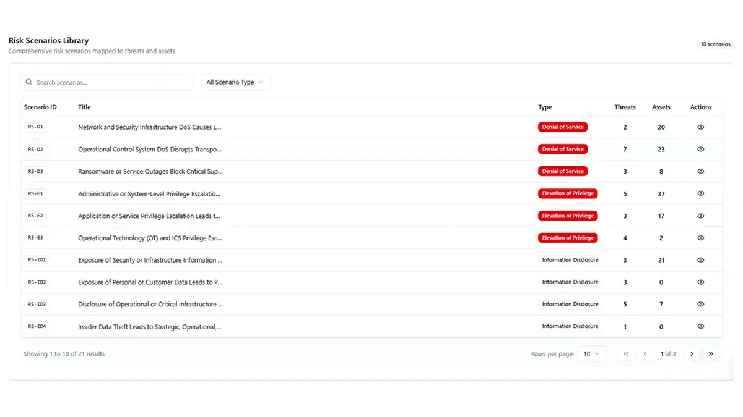Click the Title column header
The width and height of the screenshot is (743, 417).
pos(84,107)
